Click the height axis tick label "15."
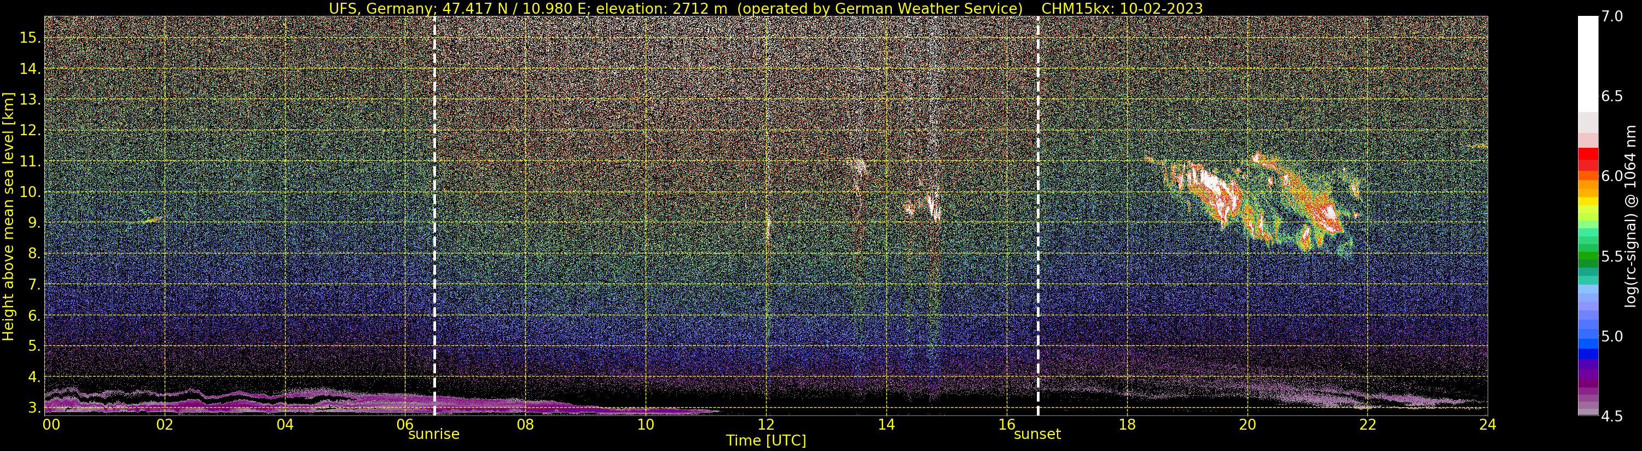Screen dimensions: 1642x451 click(31, 38)
